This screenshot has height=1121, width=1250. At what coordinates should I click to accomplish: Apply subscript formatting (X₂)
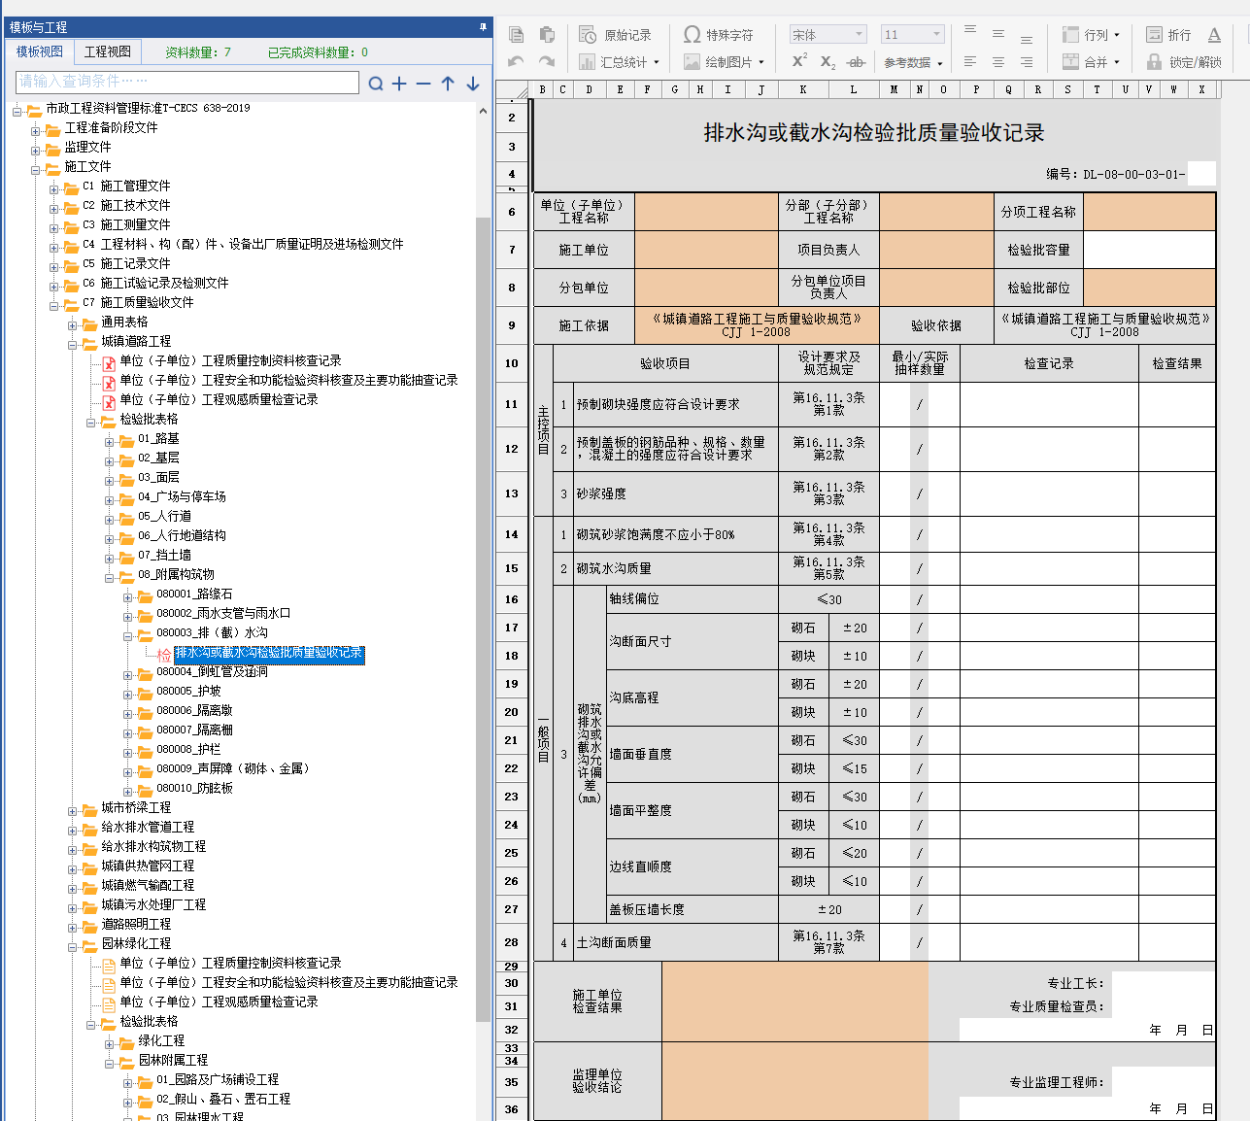coord(828,62)
